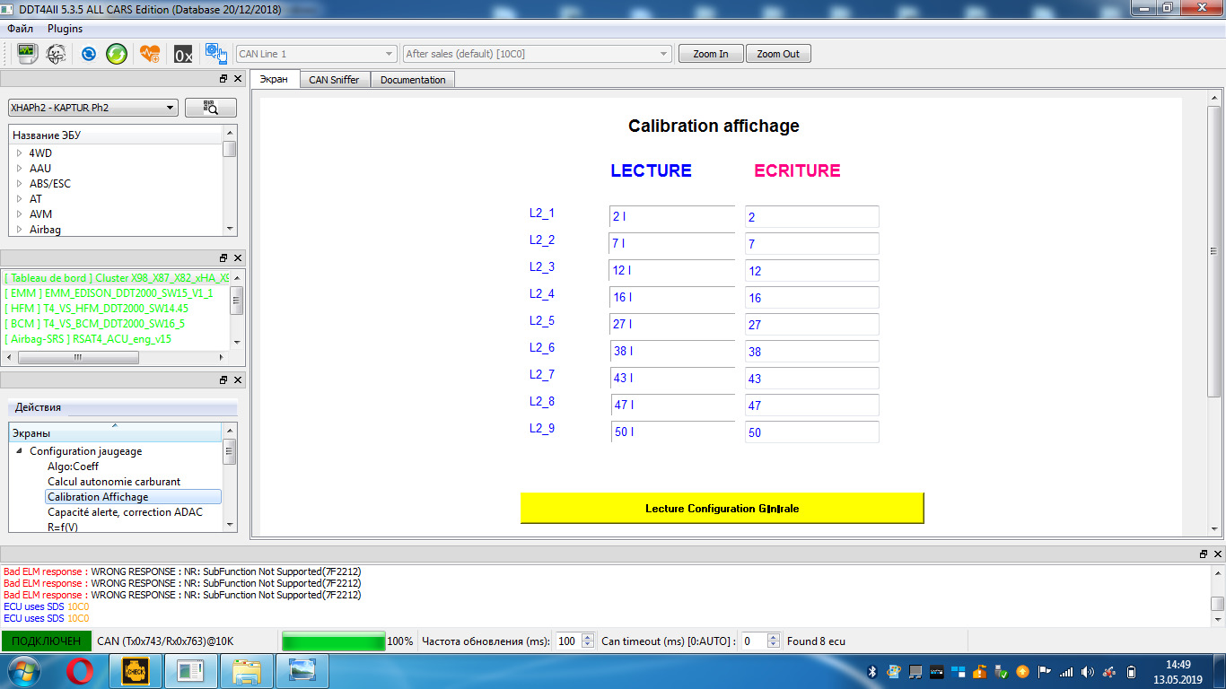
Task: Click the gear with hand pointer icon
Action: [215, 54]
